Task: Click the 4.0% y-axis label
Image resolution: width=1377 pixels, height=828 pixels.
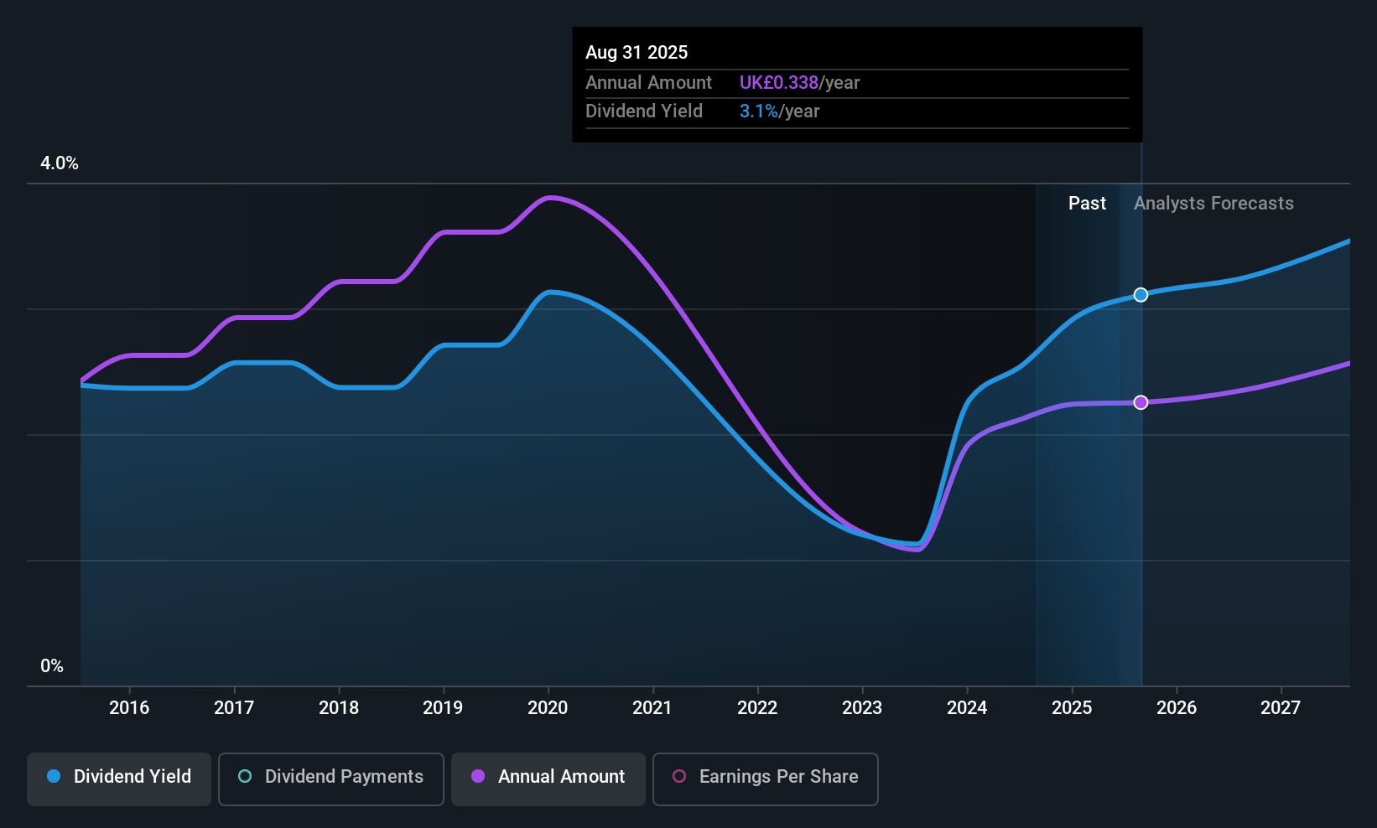Action: 60,163
